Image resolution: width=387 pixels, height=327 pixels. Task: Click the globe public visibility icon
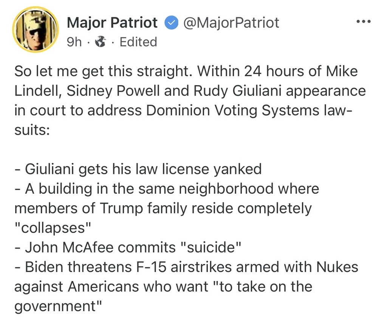[100, 42]
